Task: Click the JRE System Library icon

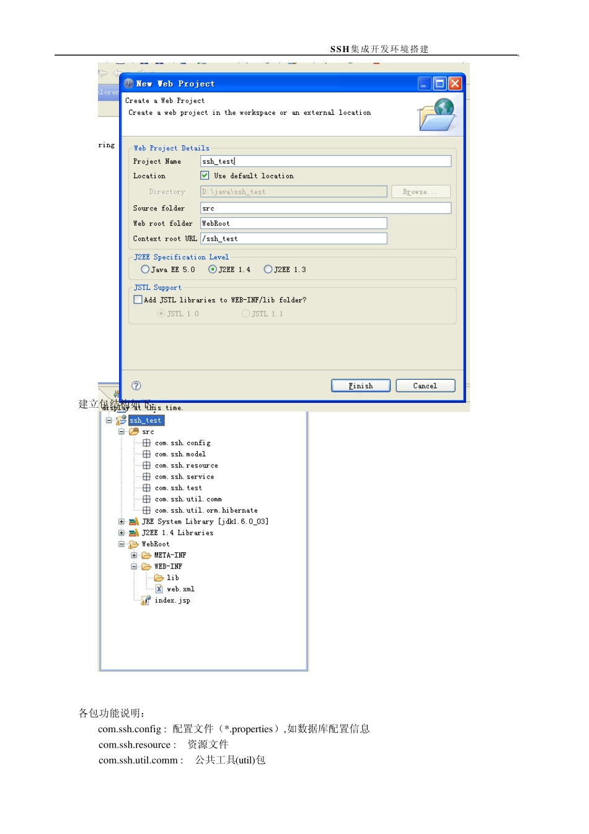Action: click(134, 522)
